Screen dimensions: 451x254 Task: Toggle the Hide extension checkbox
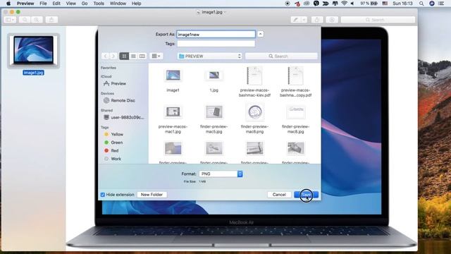[103, 195]
